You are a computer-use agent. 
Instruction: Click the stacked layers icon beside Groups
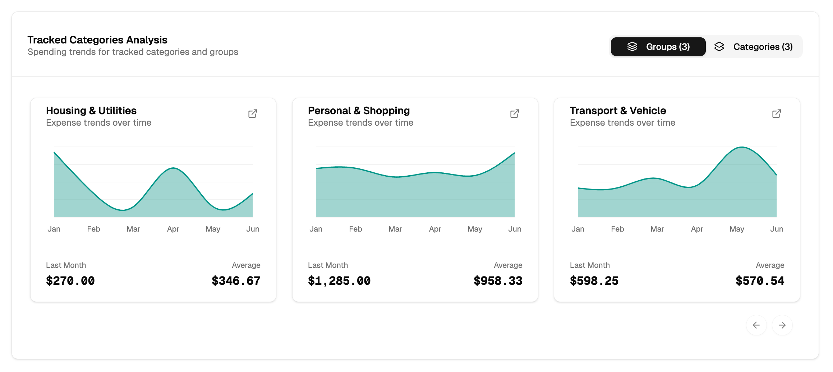pos(632,46)
